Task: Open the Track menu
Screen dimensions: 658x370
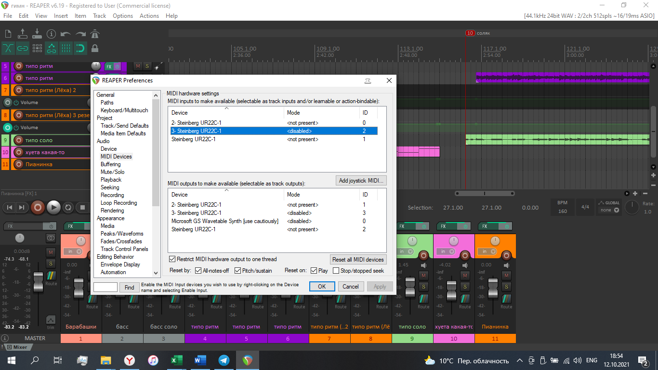Action: (99, 16)
